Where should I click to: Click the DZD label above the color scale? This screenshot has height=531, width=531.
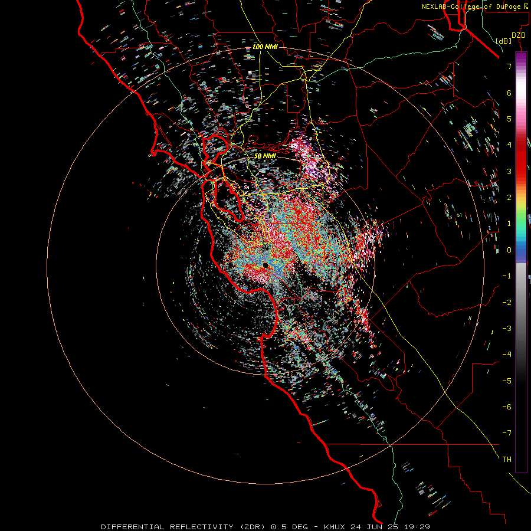pyautogui.click(x=519, y=35)
